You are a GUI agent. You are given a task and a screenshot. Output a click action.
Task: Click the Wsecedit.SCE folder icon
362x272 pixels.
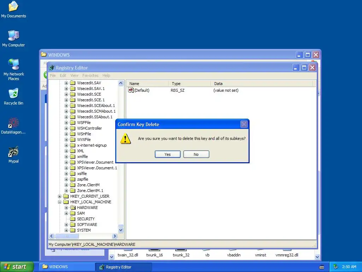pyautogui.click(x=73, y=94)
